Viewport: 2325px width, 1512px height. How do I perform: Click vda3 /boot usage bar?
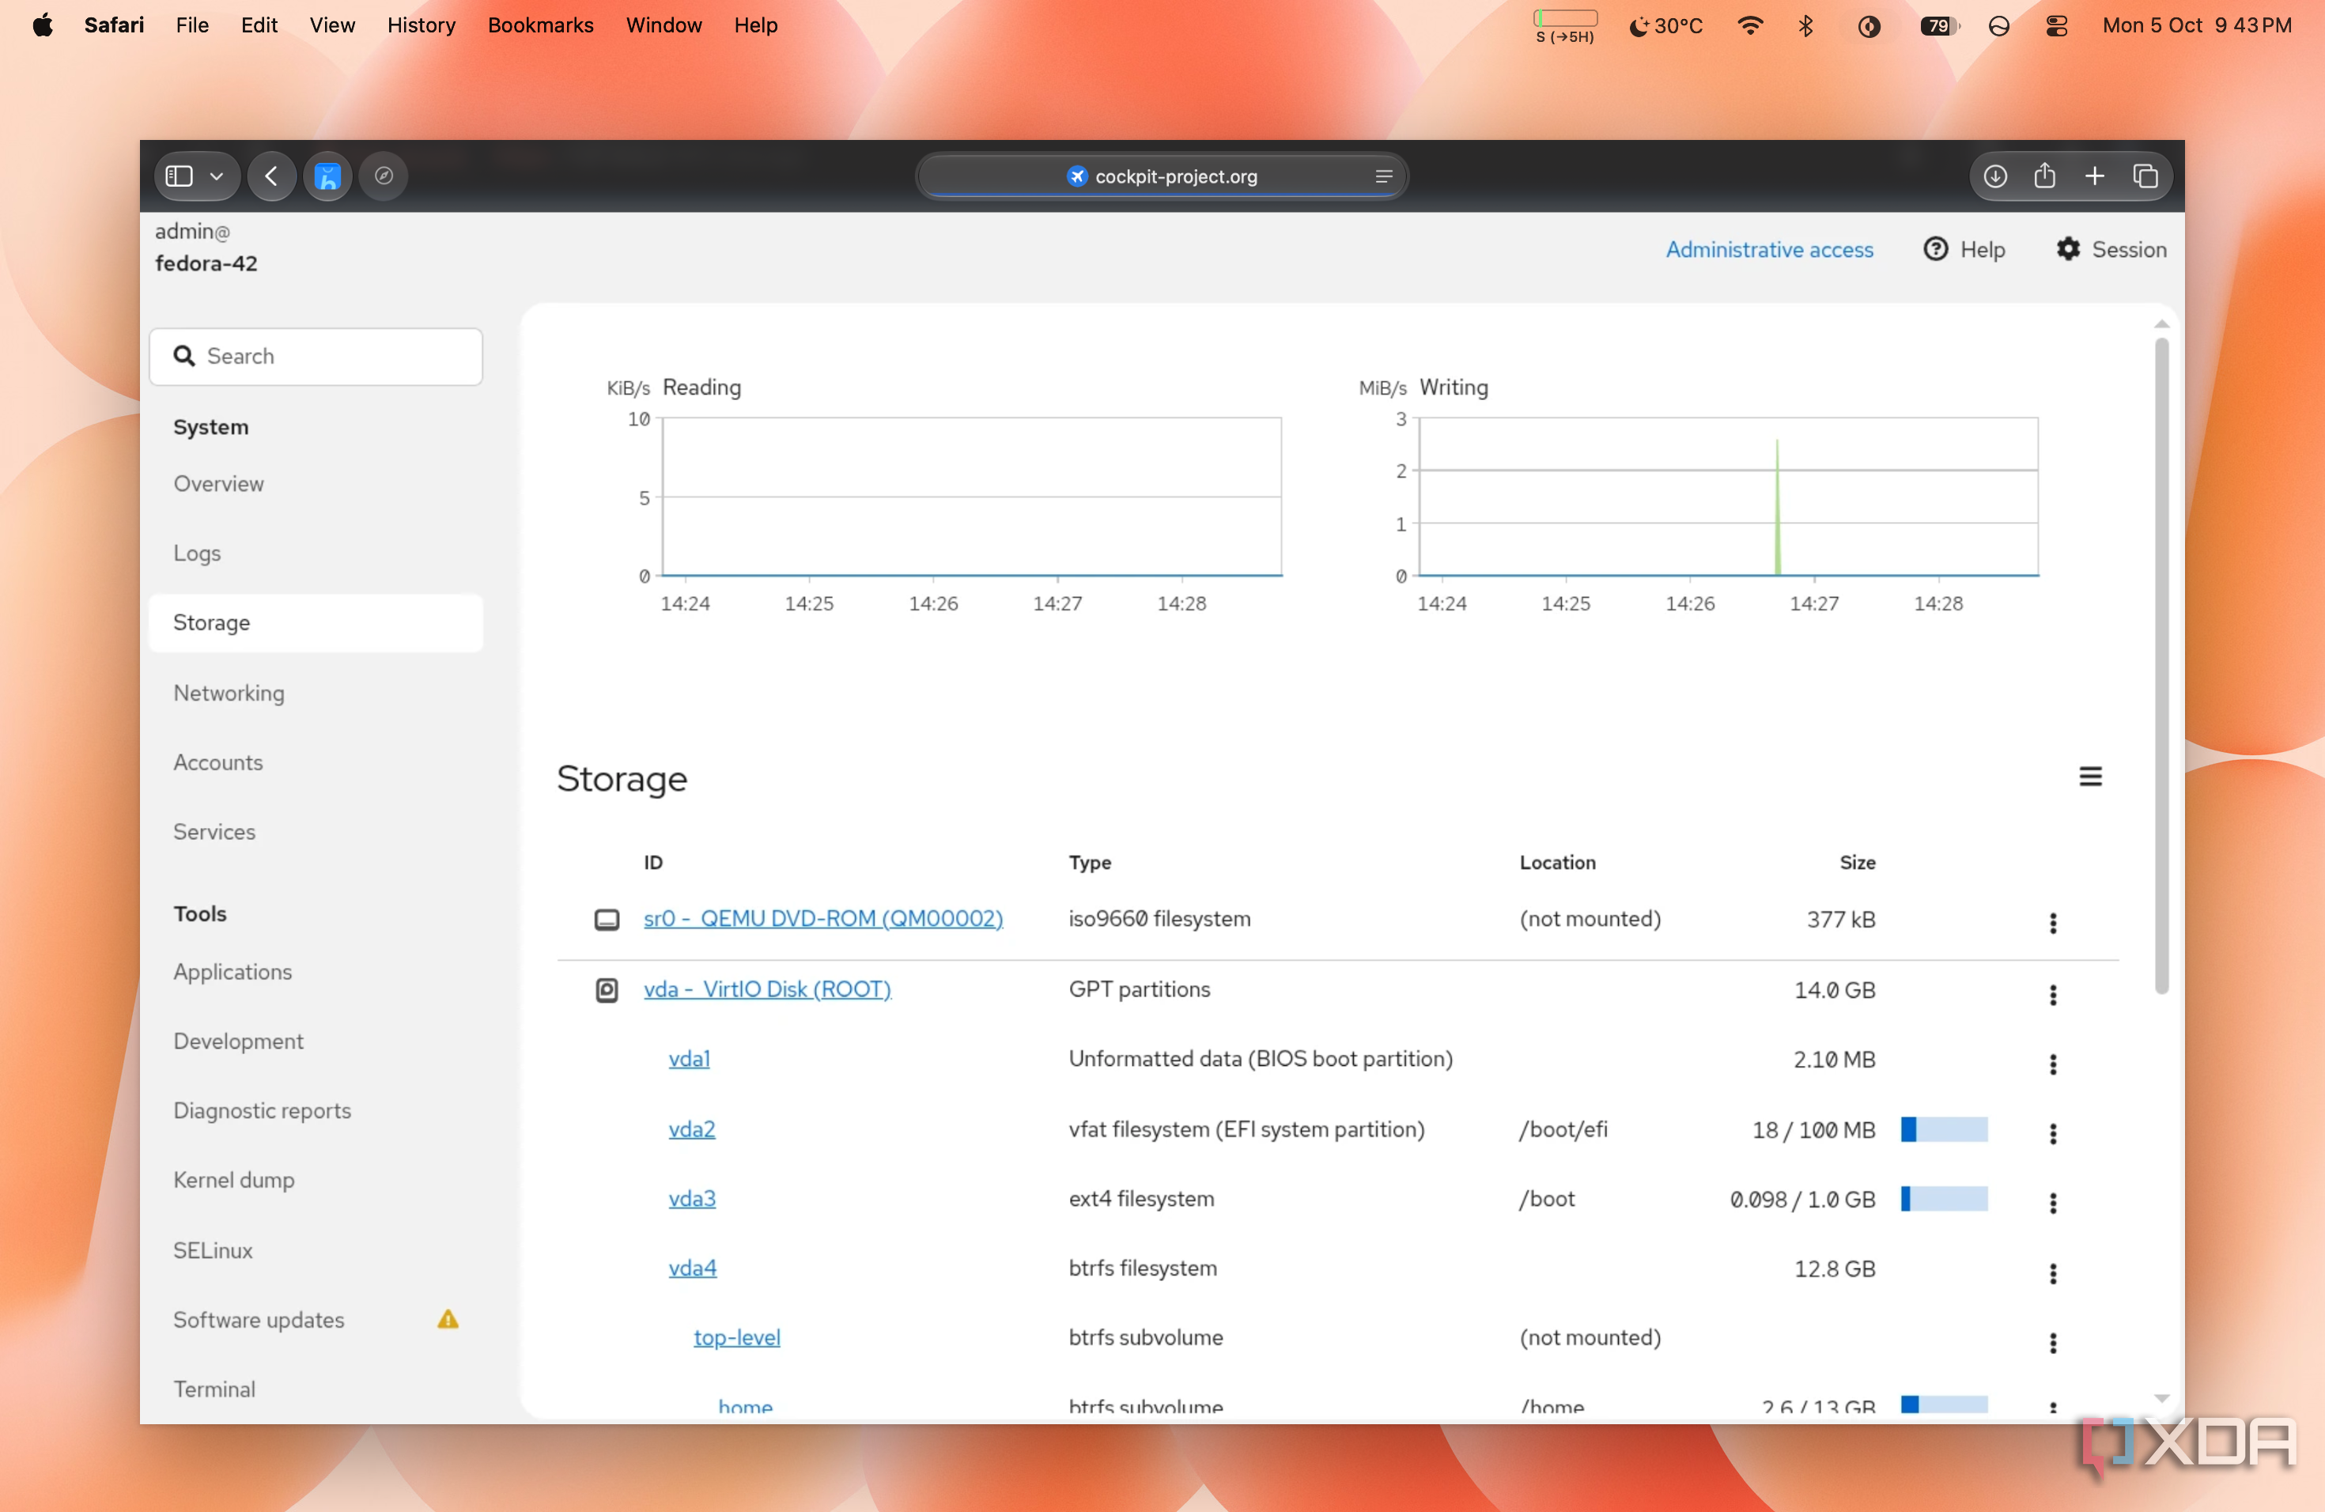pos(1943,1199)
